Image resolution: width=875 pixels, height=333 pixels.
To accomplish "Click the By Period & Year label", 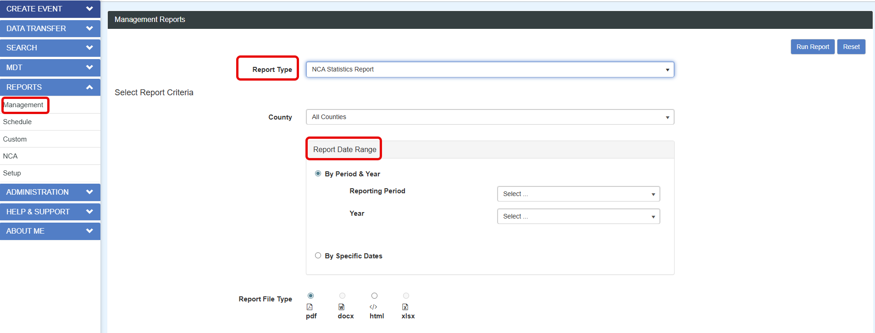I will pos(352,174).
